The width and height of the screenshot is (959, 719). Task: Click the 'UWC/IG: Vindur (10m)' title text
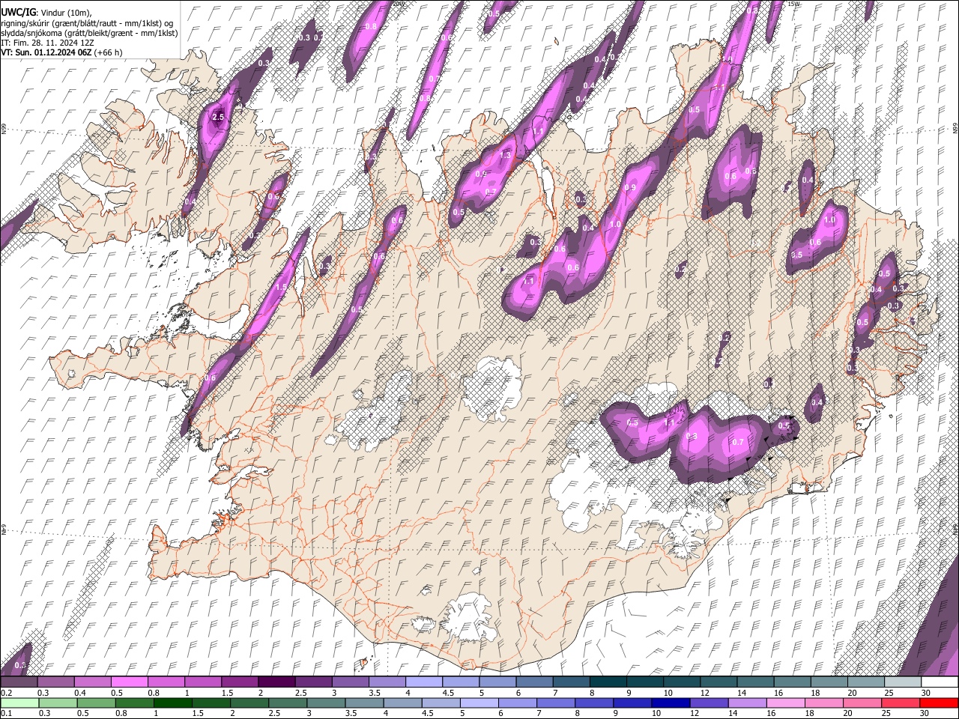pyautogui.click(x=46, y=13)
